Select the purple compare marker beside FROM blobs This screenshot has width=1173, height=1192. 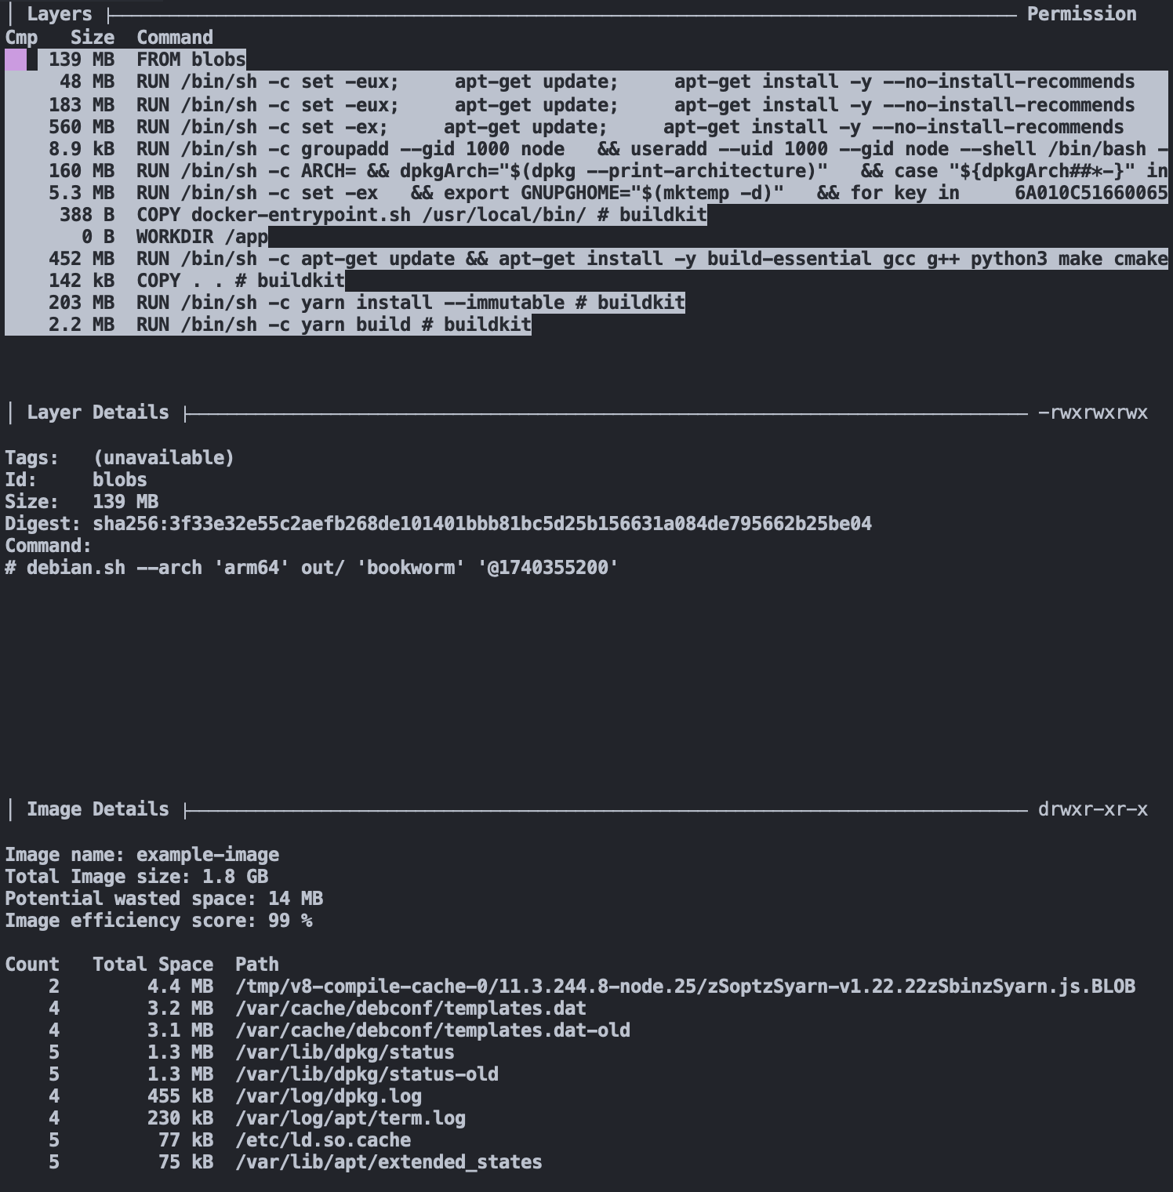(x=16, y=60)
